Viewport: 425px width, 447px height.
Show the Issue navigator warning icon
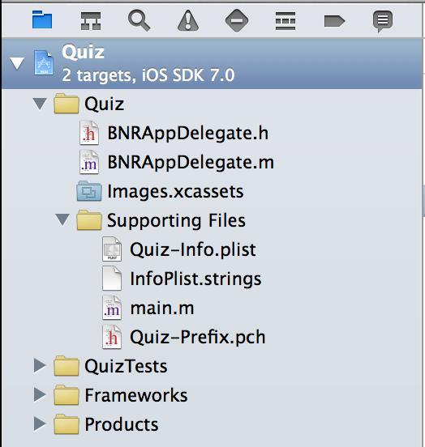point(188,20)
